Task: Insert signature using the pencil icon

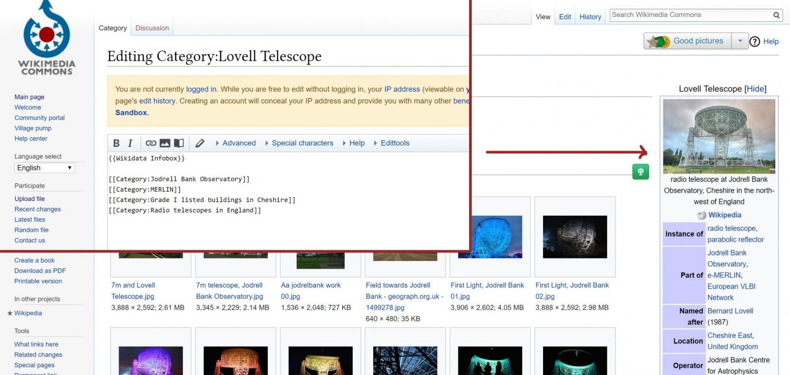Action: coord(200,143)
